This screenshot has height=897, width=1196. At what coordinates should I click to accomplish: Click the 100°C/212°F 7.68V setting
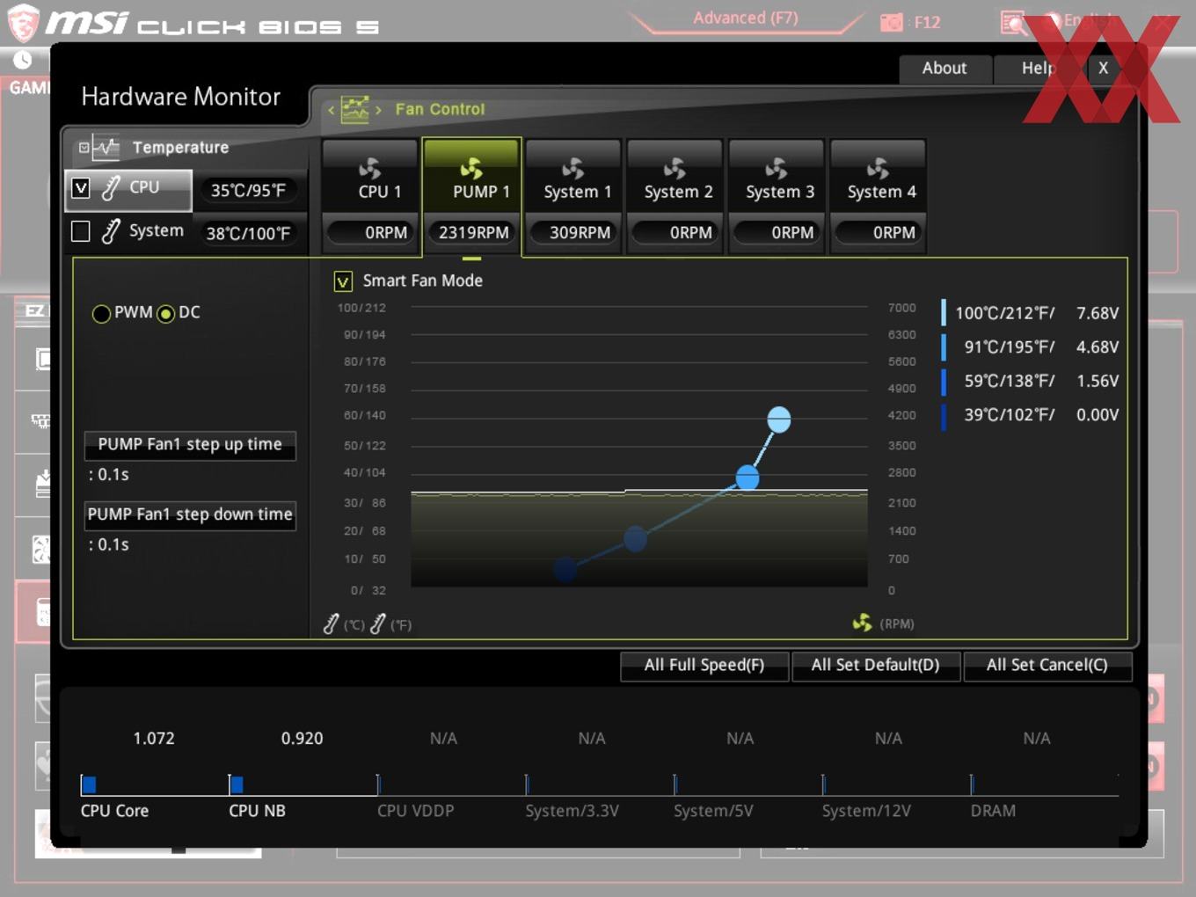coord(1030,313)
